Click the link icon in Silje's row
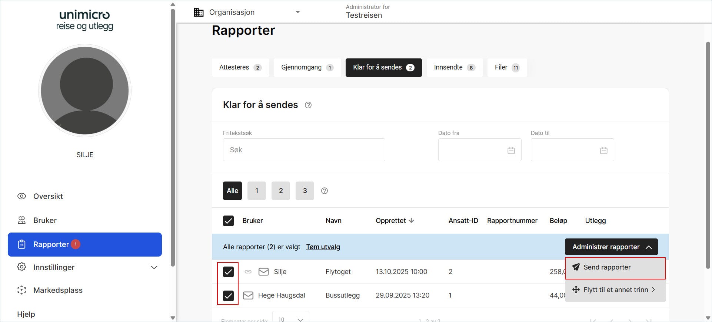The image size is (712, 322). tap(248, 272)
